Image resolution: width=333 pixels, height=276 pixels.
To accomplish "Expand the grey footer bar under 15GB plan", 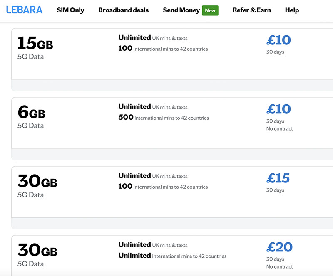I will (172, 85).
